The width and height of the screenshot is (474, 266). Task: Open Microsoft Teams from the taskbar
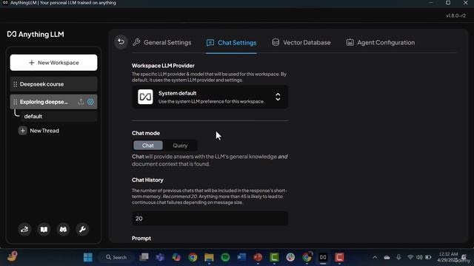160,257
